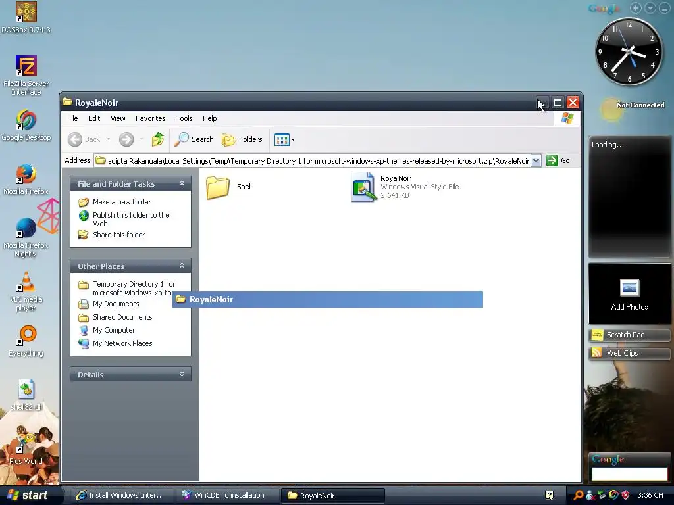Open the Google sidebar options dropdown arrow
Screen dimensions: 674x505
pyautogui.click(x=650, y=8)
